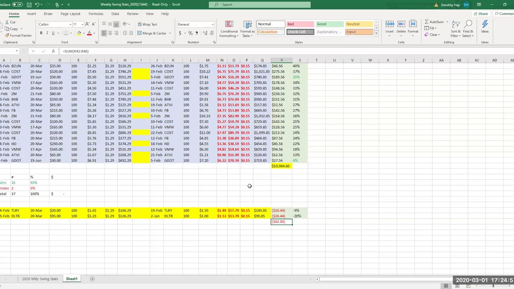Apply Percent Style

190,33
